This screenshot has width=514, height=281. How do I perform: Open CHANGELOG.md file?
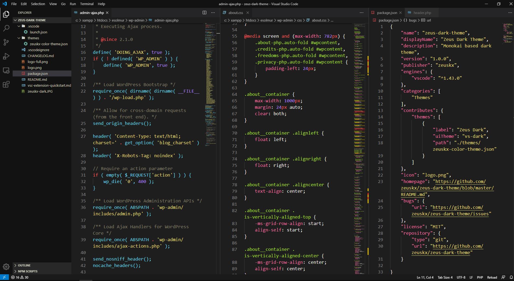[x=42, y=56]
